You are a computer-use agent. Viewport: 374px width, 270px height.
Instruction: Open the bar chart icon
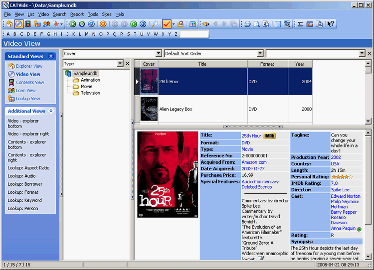pyautogui.click(x=310, y=24)
